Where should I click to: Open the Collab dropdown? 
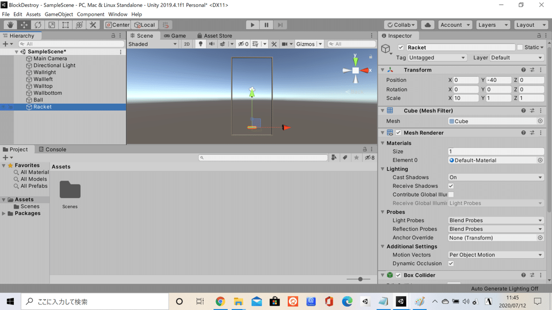401,25
